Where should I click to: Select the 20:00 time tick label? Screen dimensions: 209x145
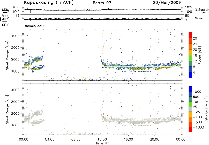(155, 140)
